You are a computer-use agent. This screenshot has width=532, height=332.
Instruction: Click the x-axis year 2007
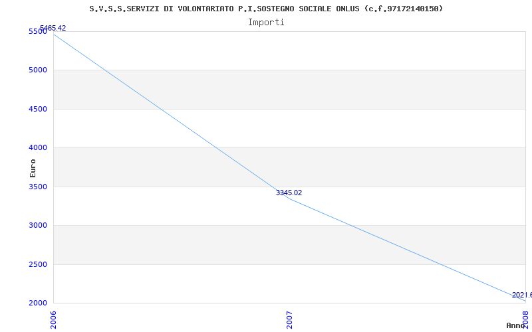289,320
